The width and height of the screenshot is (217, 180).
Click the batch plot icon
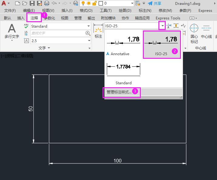pyautogui.click(x=76, y=3)
